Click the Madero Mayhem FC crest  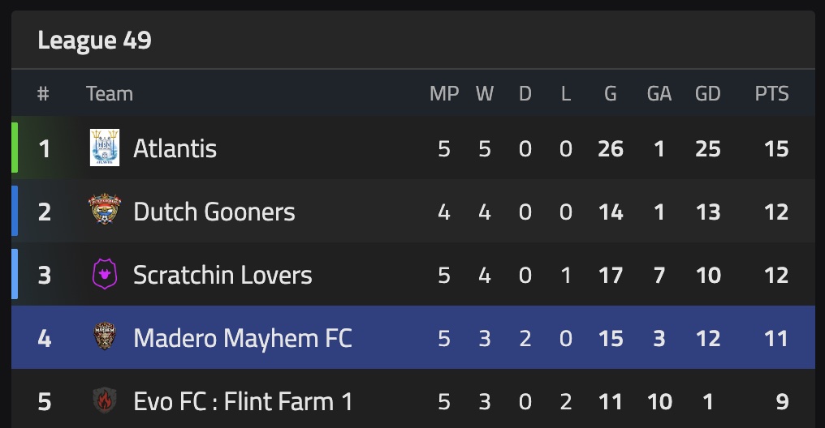[x=104, y=338]
